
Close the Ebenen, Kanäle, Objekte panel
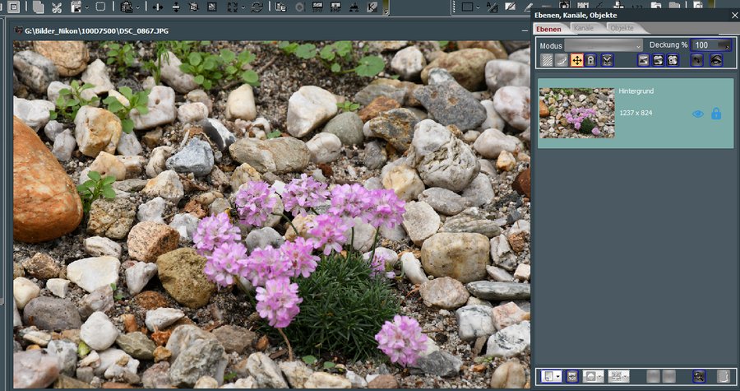(x=733, y=15)
